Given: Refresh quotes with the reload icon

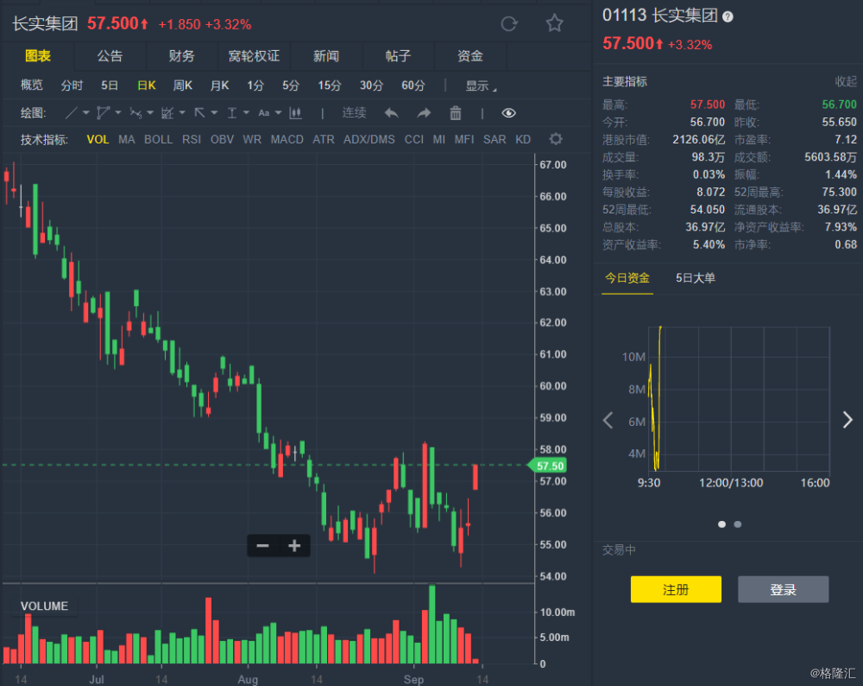Looking at the screenshot, I should click(509, 24).
